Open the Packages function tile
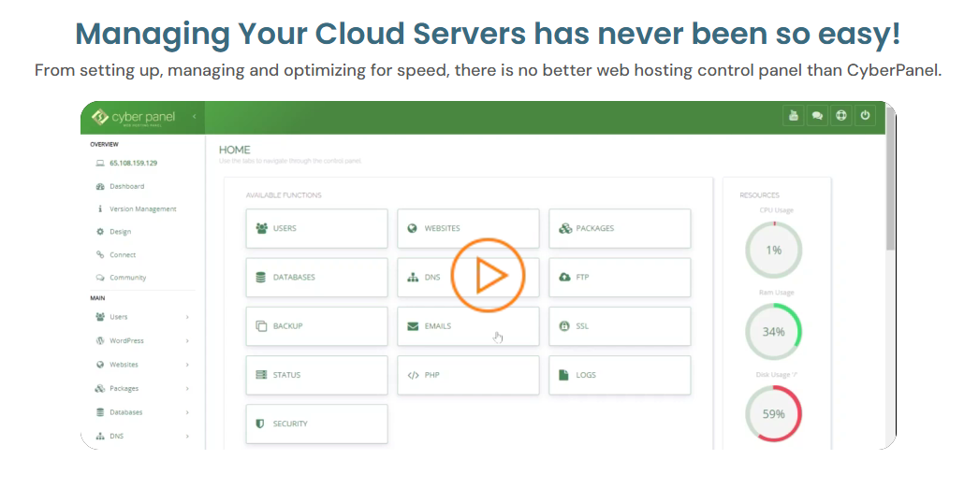Viewport: 964px width, 503px height. point(619,228)
